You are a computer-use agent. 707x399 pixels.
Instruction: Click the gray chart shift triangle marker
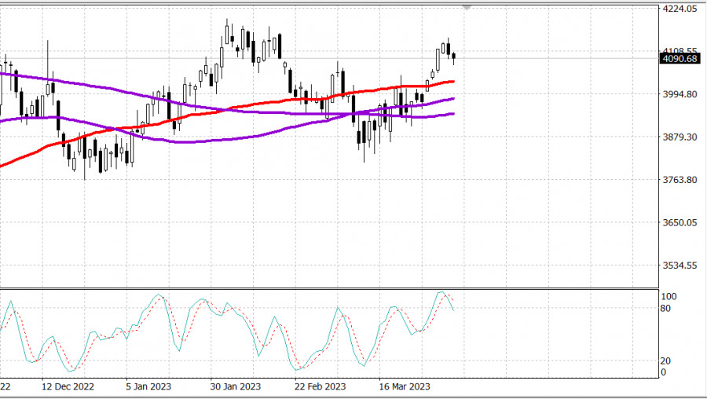tap(467, 6)
